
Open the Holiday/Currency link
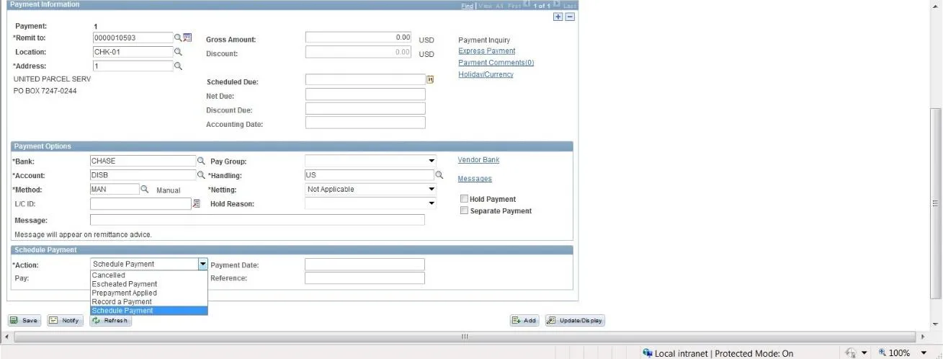[x=486, y=74]
